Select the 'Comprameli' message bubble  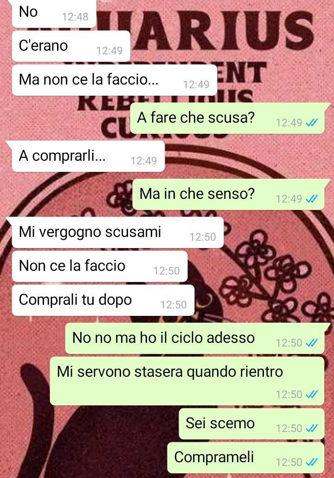(246, 458)
